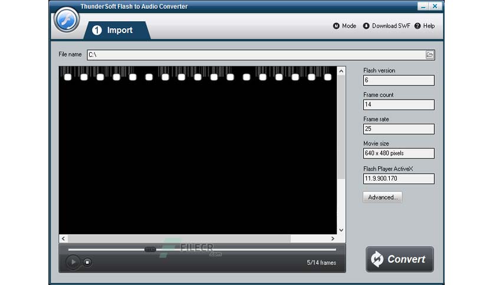Click the Flash Player ActiveX field

pos(399,178)
